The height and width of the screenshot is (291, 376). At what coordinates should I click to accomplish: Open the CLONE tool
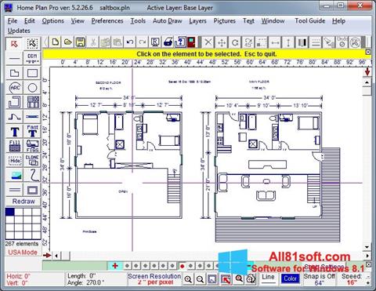point(32,160)
